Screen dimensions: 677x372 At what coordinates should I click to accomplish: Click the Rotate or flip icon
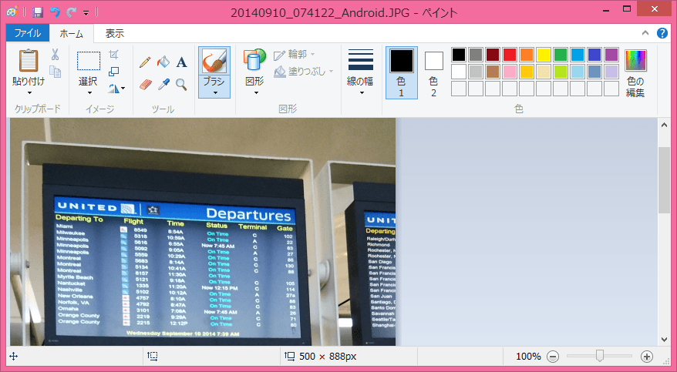[x=113, y=89]
